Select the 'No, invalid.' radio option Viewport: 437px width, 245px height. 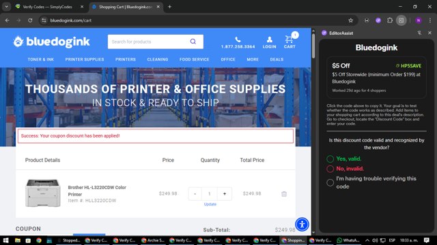tap(330, 169)
